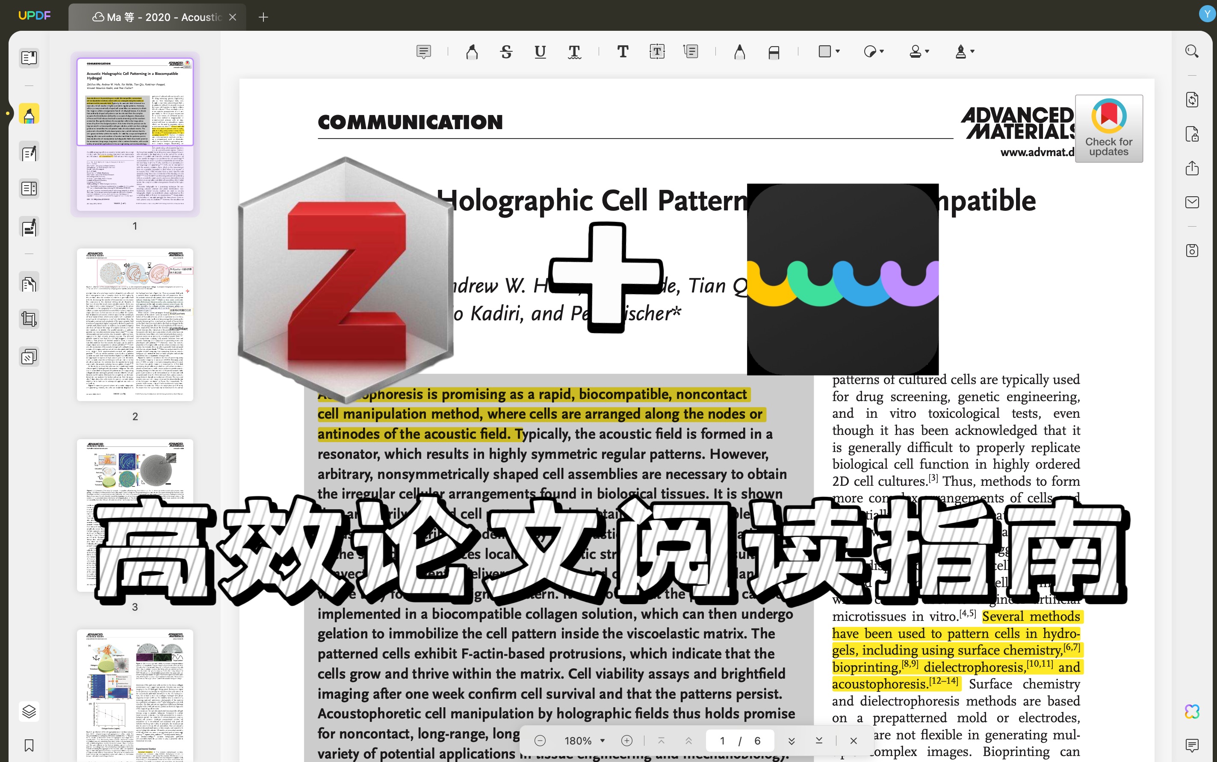
Task: Open the Bookmarks panel icon at the sidebar bottom
Action: click(29, 745)
